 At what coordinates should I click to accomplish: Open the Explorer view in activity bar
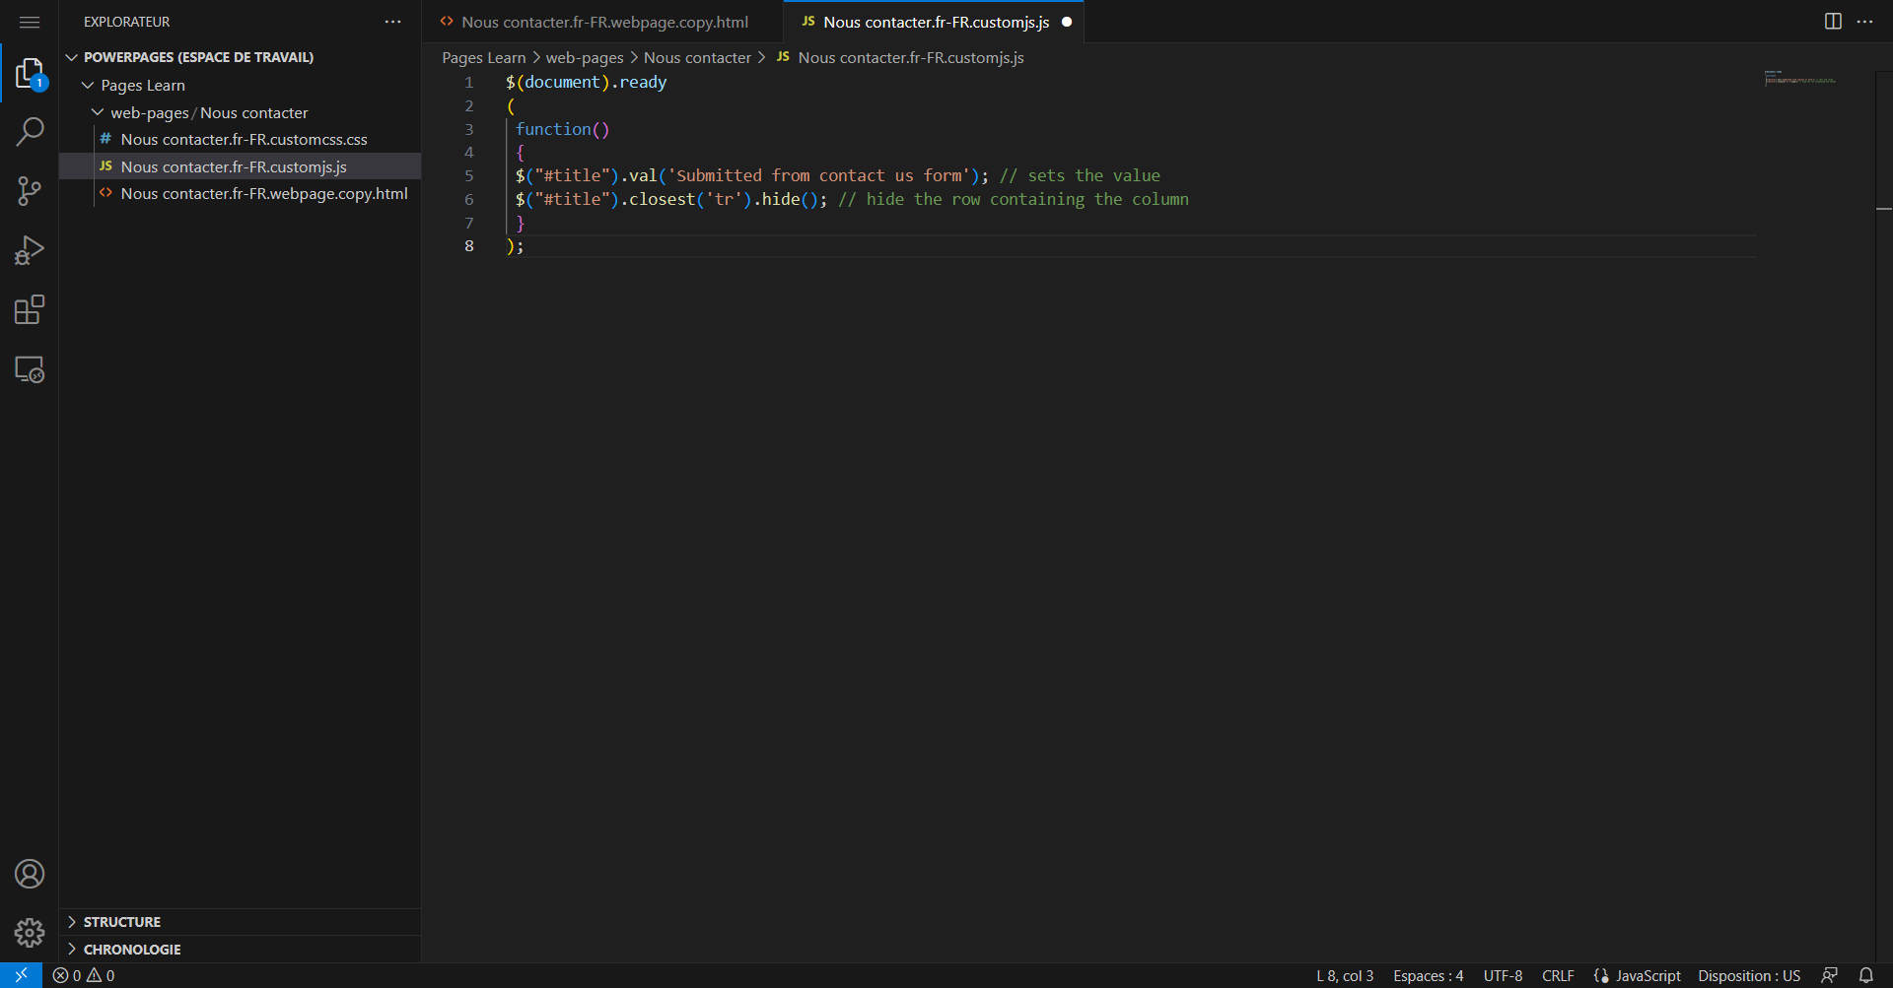click(30, 74)
